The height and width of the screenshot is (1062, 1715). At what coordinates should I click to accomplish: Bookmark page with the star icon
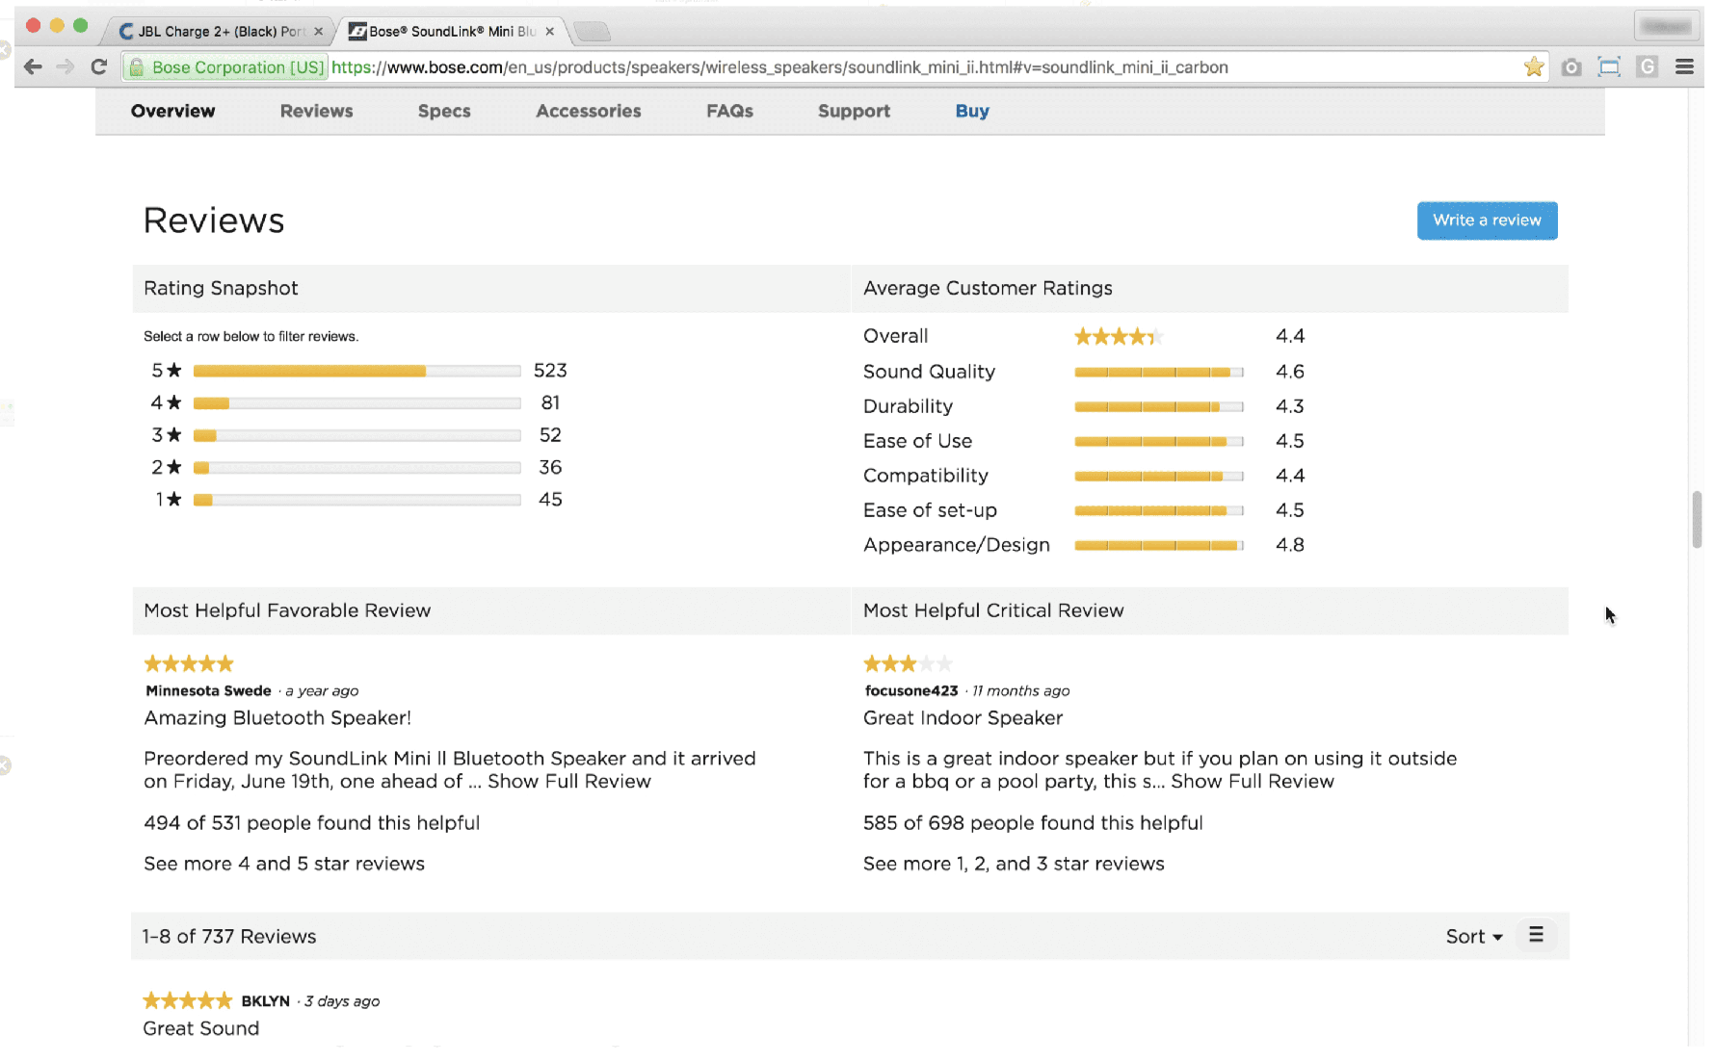coord(1534,67)
